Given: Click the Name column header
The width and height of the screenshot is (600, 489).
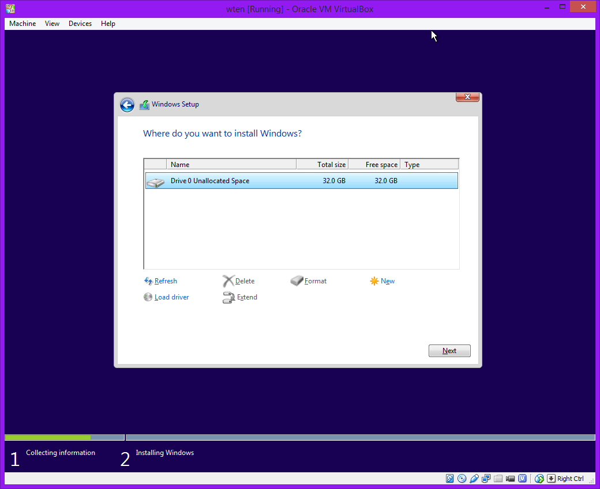Looking at the screenshot, I should pos(231,165).
